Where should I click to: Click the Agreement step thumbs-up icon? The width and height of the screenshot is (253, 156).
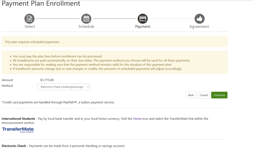[x=199, y=18]
